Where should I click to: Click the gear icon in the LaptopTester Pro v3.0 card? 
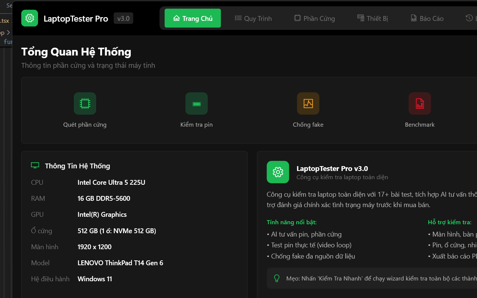pos(278,172)
